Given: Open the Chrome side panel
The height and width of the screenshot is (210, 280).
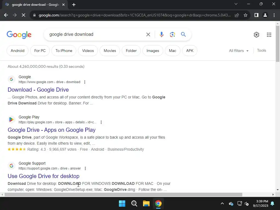Looking at the screenshot, I should [x=256, y=15].
